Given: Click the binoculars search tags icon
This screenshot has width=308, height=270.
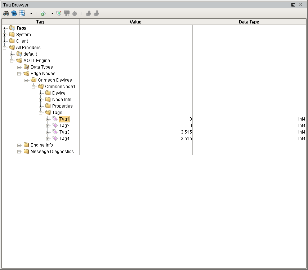Looking at the screenshot, I should coord(6,13).
